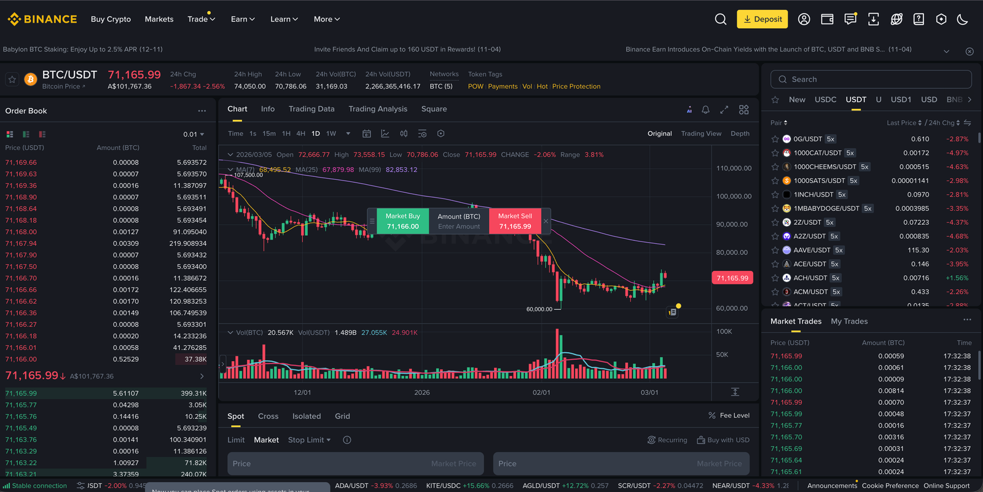983x492 pixels.
Task: Open the search magnifier in top navigation
Action: pos(721,19)
